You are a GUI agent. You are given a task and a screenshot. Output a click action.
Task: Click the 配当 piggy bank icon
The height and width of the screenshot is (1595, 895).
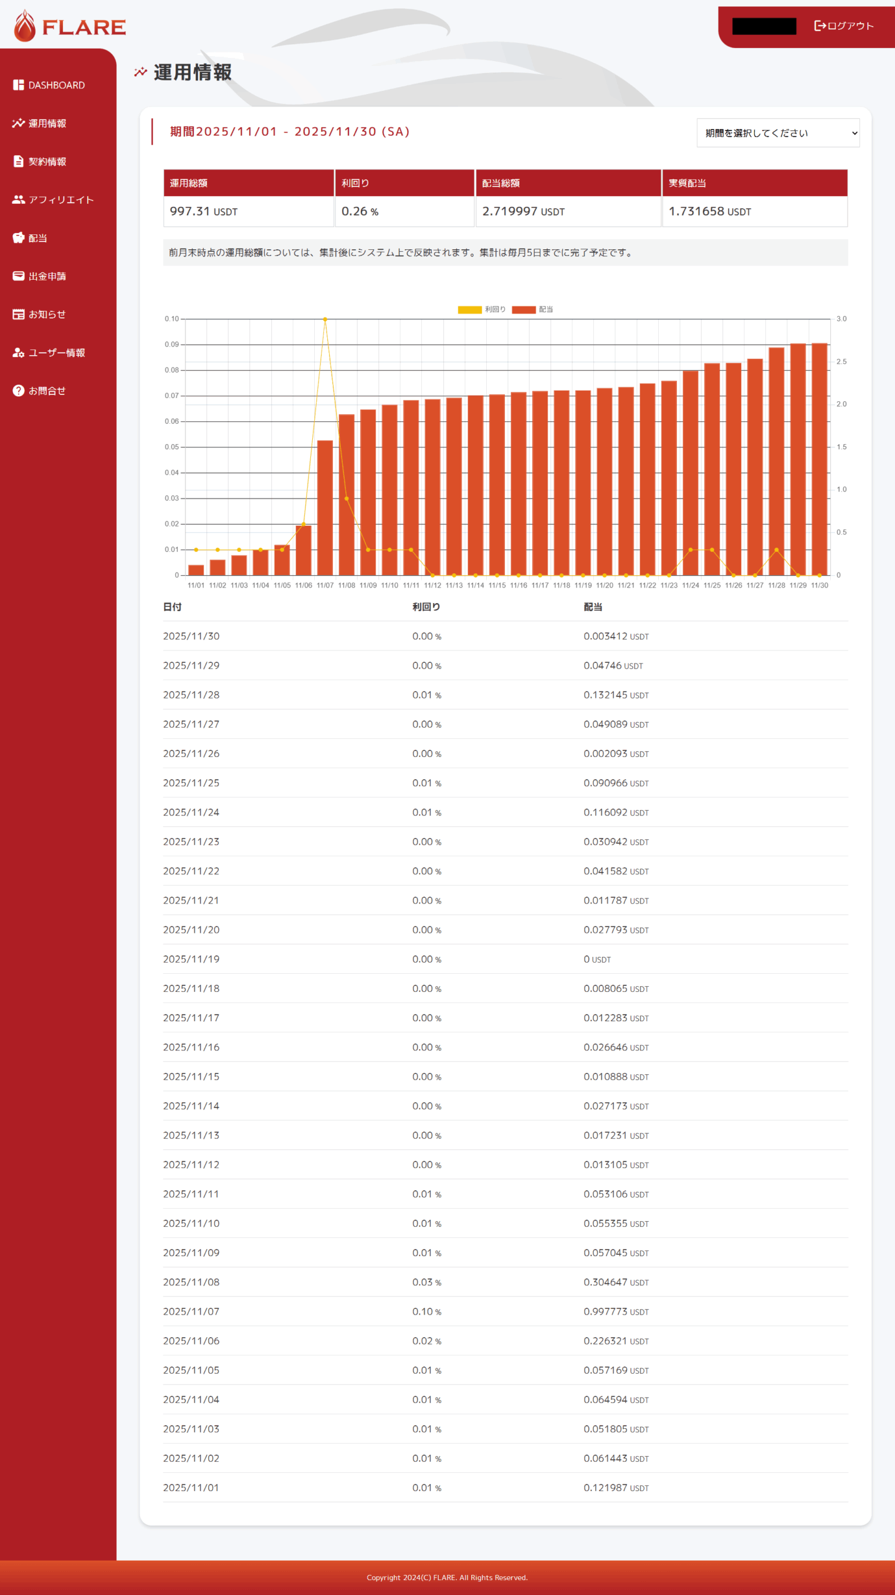[18, 237]
